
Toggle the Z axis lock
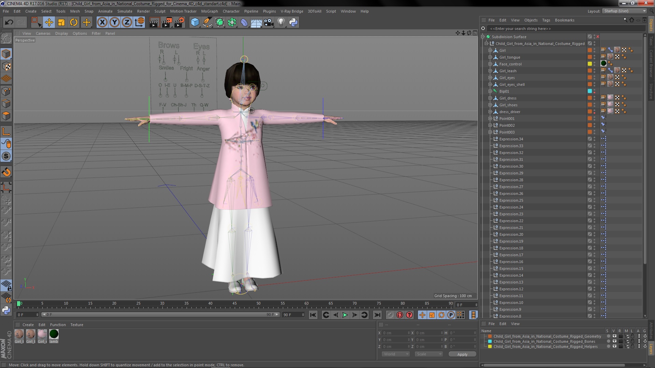coord(127,22)
